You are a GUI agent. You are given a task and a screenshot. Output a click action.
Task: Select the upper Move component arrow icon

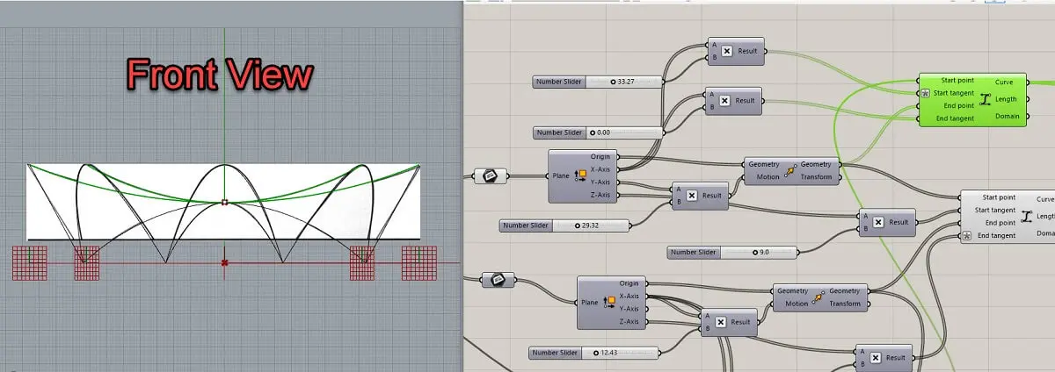(x=789, y=170)
